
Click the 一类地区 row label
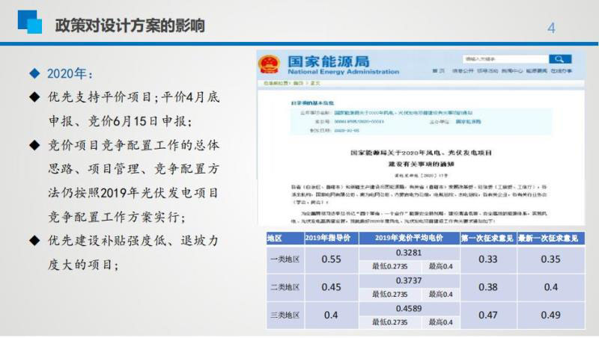(285, 259)
